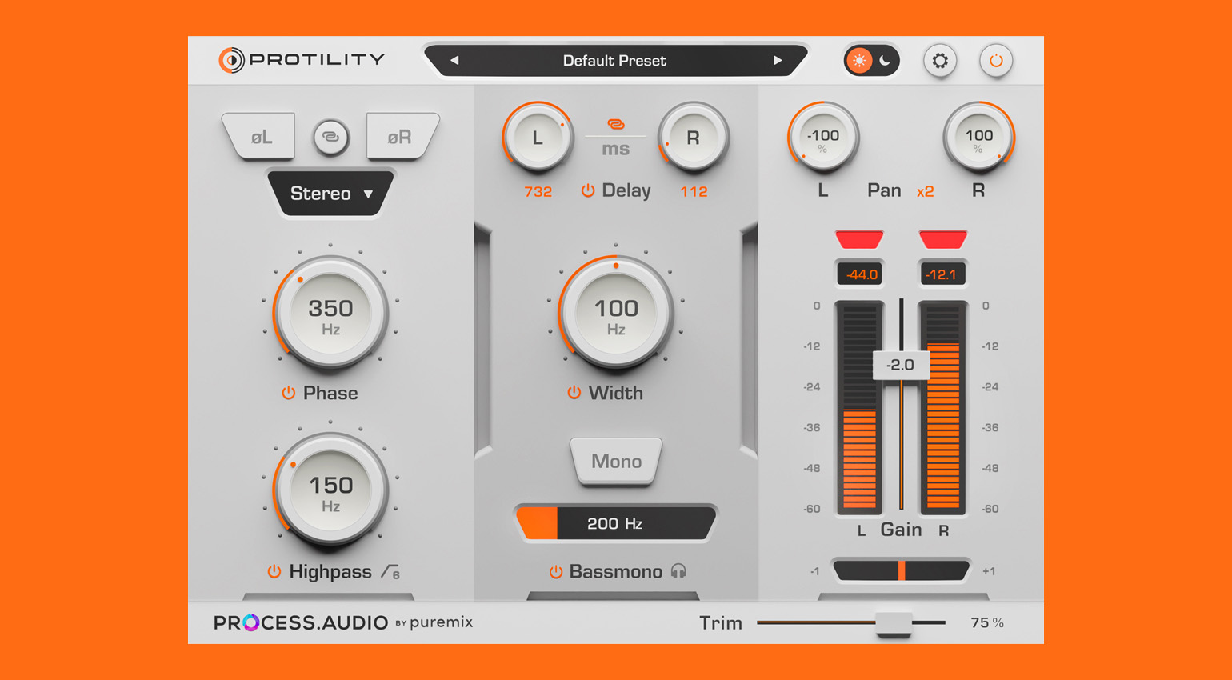This screenshot has width=1232, height=680.
Task: Click the phase link button between øL and øR
Action: click(330, 137)
